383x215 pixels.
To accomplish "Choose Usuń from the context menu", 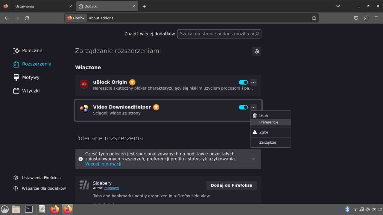I will [270, 116].
